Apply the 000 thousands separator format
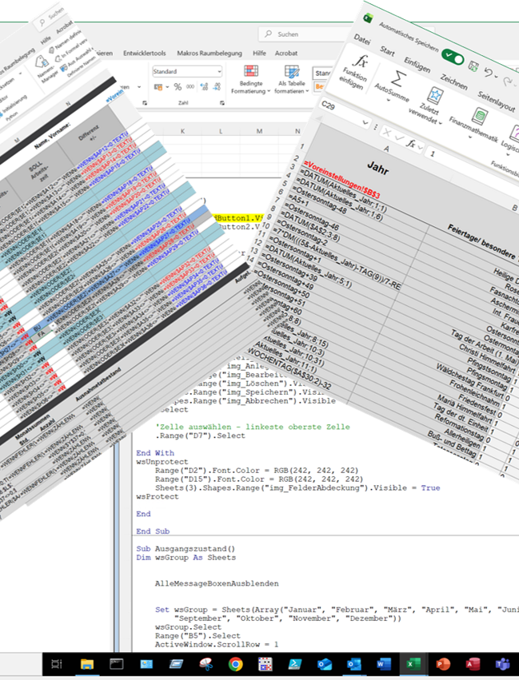 [x=190, y=87]
